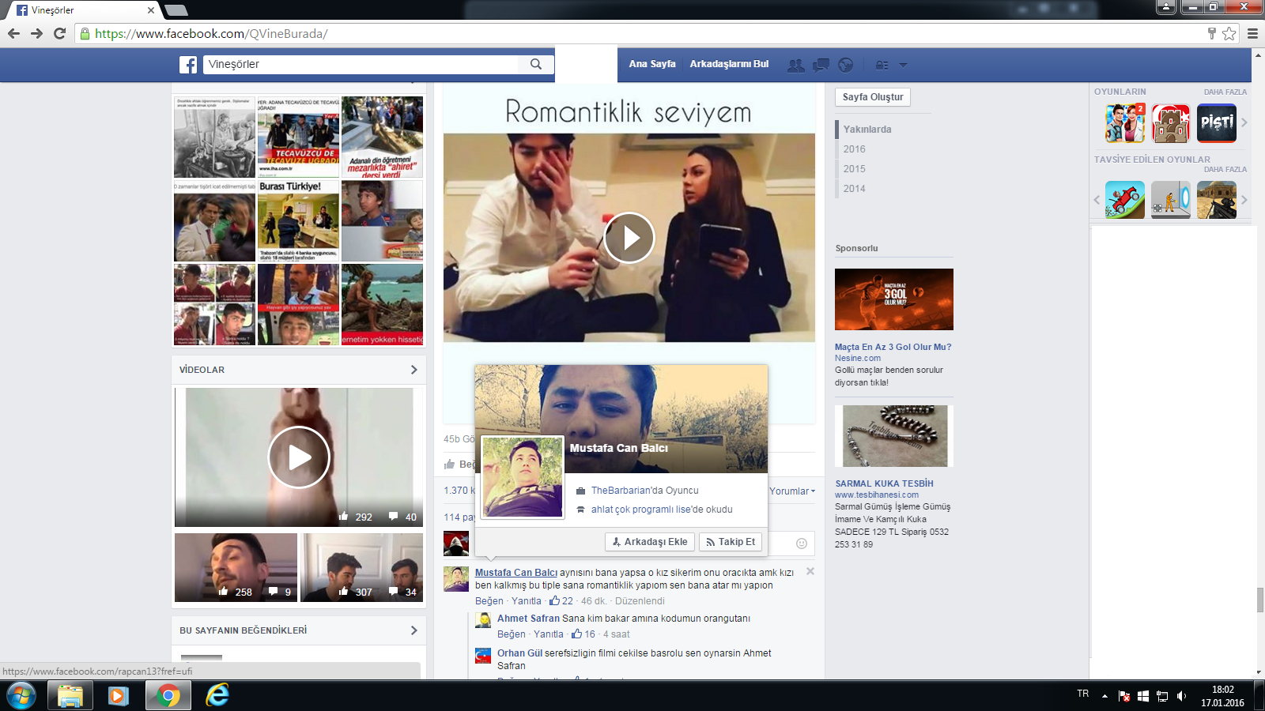
Task: Click the page vertical scrollbar thumb
Action: coord(1260,600)
